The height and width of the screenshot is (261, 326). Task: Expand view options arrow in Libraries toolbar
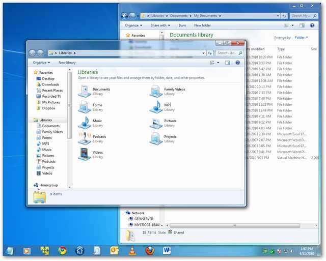218,63
